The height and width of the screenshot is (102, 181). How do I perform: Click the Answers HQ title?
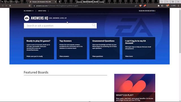[x=39, y=18]
